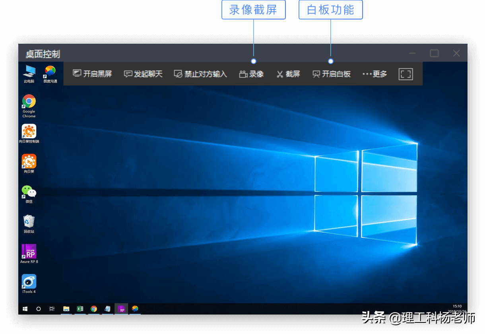Select 向日葵控制端 desktop shortcut
Viewport: 485px width, 334px height.
click(x=29, y=134)
